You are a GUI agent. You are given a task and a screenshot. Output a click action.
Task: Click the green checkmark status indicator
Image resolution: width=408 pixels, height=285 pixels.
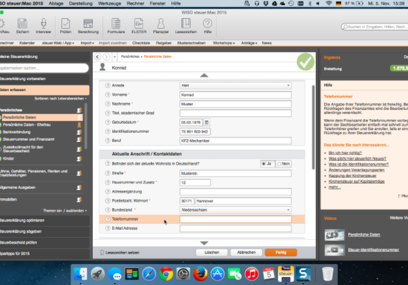tap(305, 62)
